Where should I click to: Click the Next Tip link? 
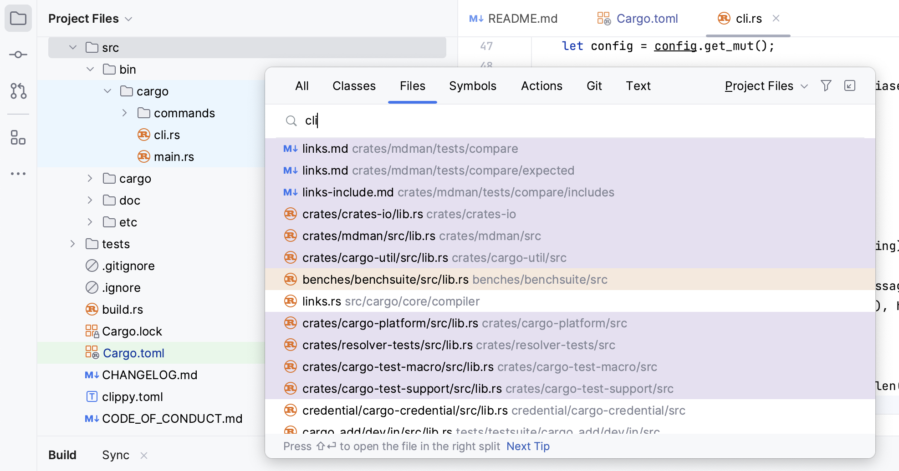click(528, 446)
